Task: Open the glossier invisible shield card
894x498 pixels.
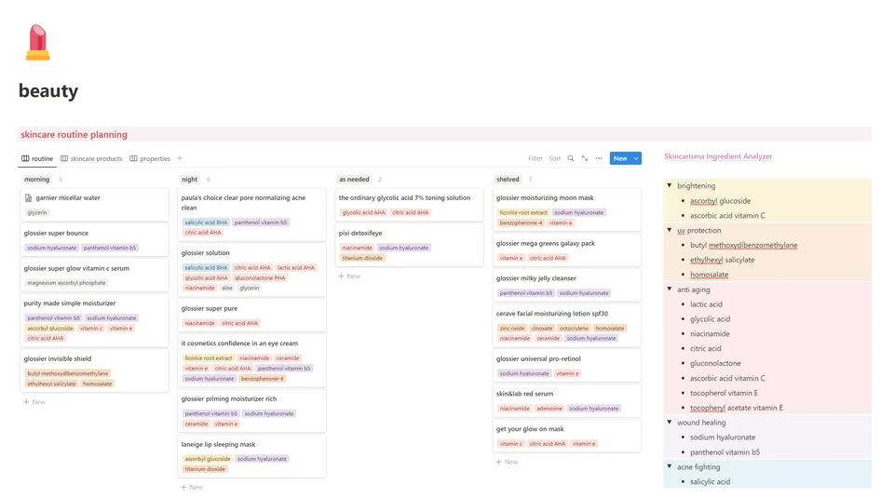Action: [x=94, y=370]
